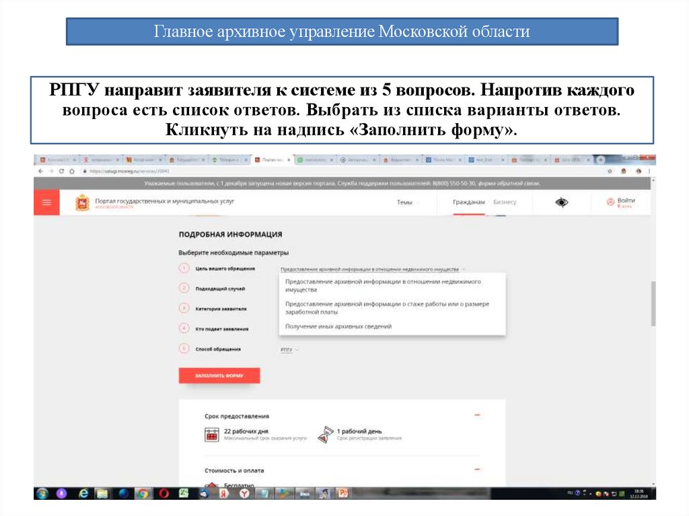Screen dimensions: 689x516
Task: Click the Заполнить форму button
Action: click(x=219, y=375)
